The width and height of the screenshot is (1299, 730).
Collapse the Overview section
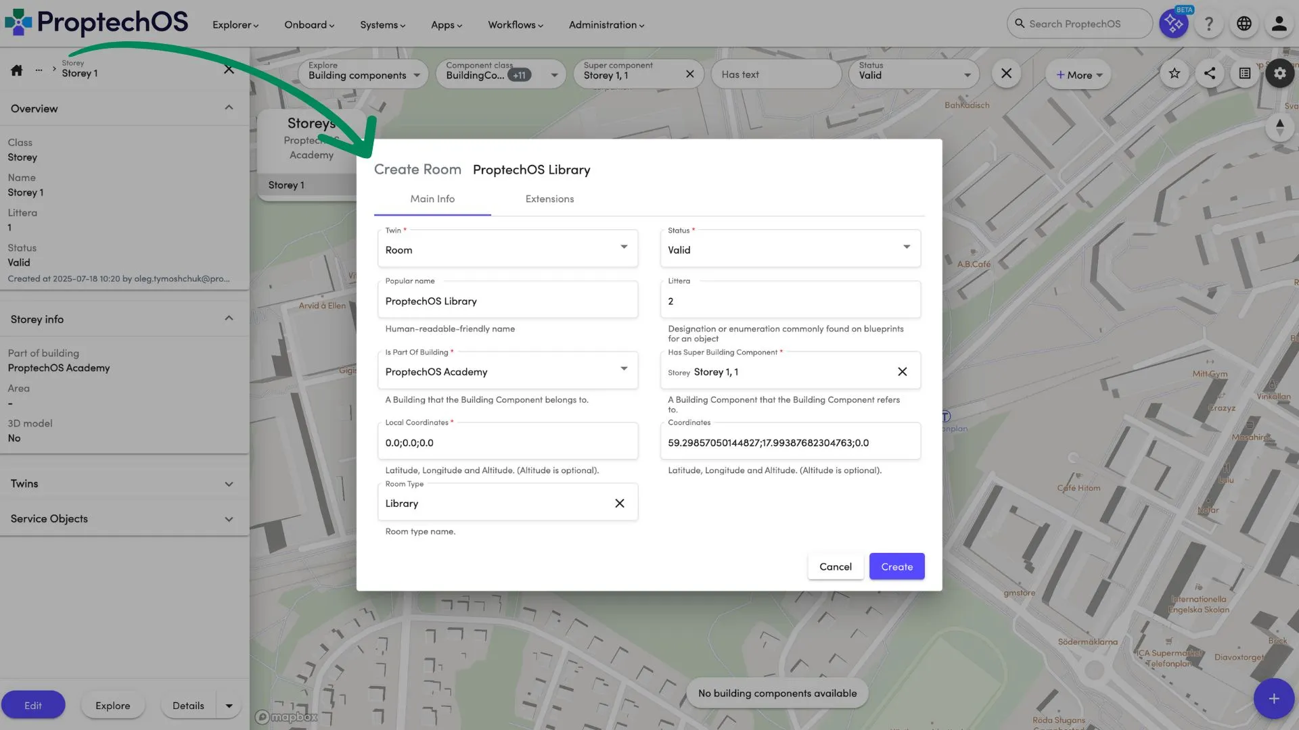point(229,108)
